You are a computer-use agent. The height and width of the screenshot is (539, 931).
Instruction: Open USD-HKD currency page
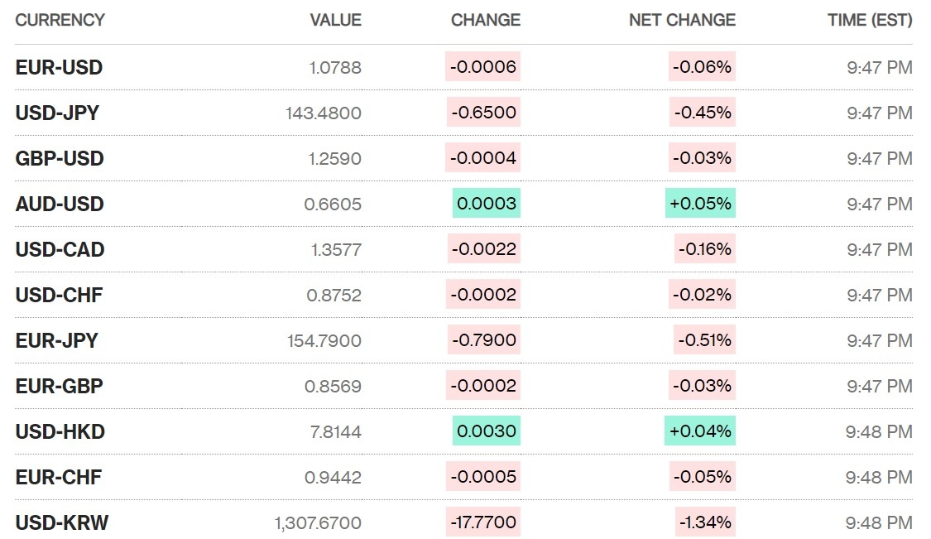click(60, 432)
